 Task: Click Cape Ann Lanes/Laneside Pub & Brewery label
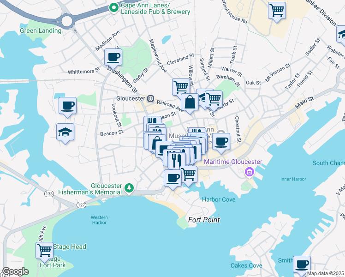point(155,8)
